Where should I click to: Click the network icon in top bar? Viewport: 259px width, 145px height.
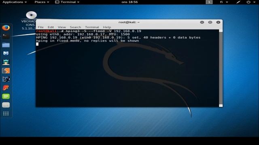pos(238,2)
